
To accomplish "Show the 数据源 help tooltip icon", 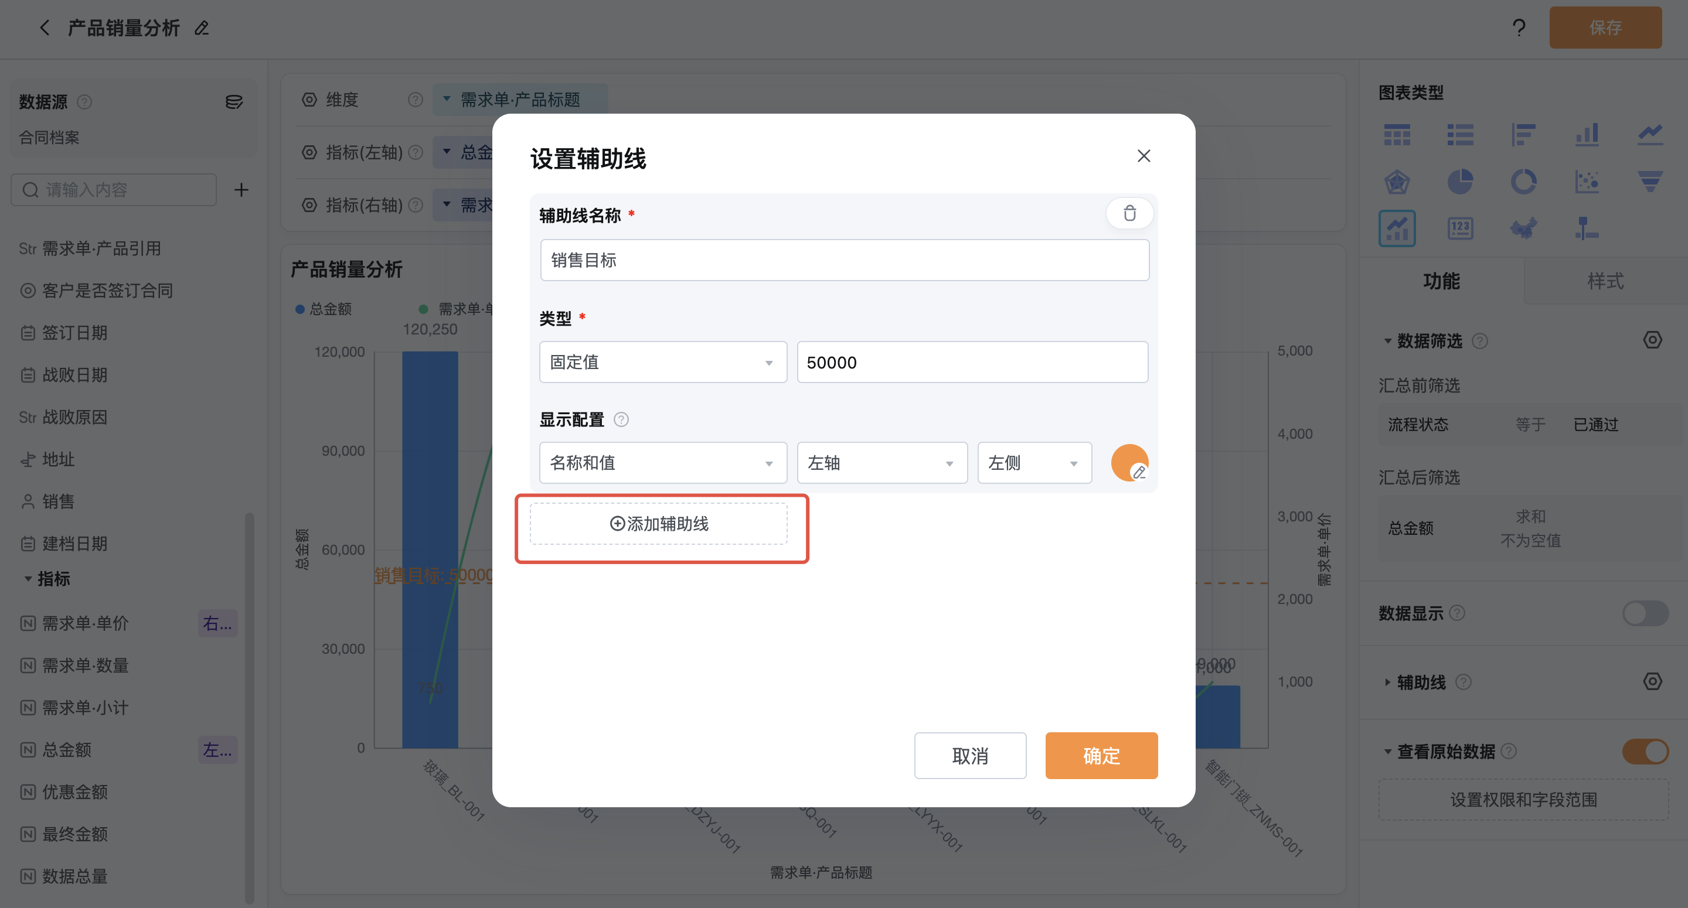I will 84,101.
